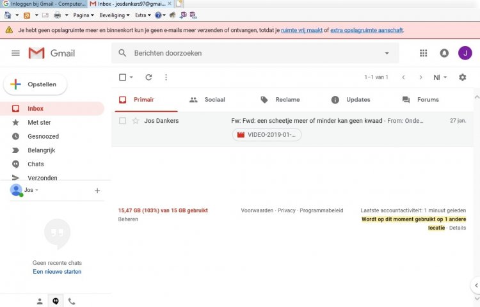Expand the Nl input tools dropdown

(440, 77)
